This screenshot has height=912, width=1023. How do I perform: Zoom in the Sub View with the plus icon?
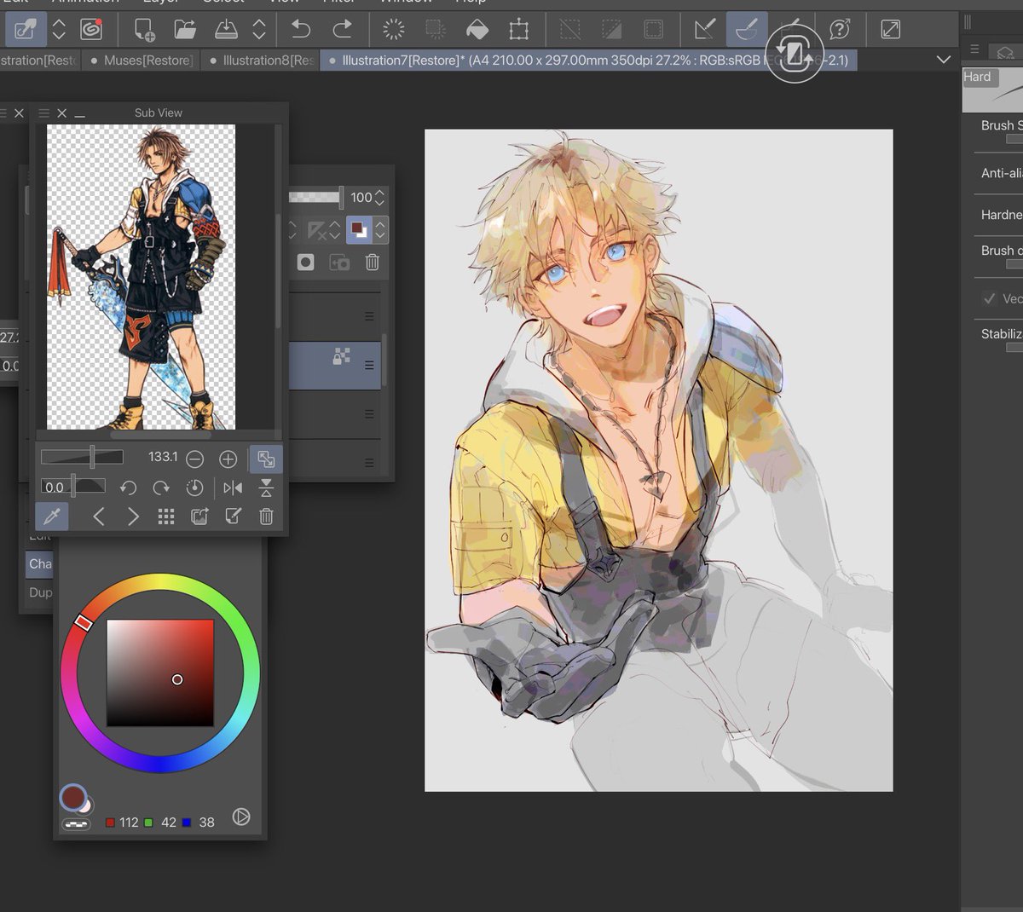pos(228,459)
